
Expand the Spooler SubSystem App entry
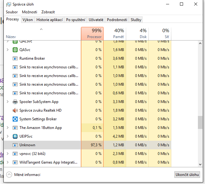point(8,102)
